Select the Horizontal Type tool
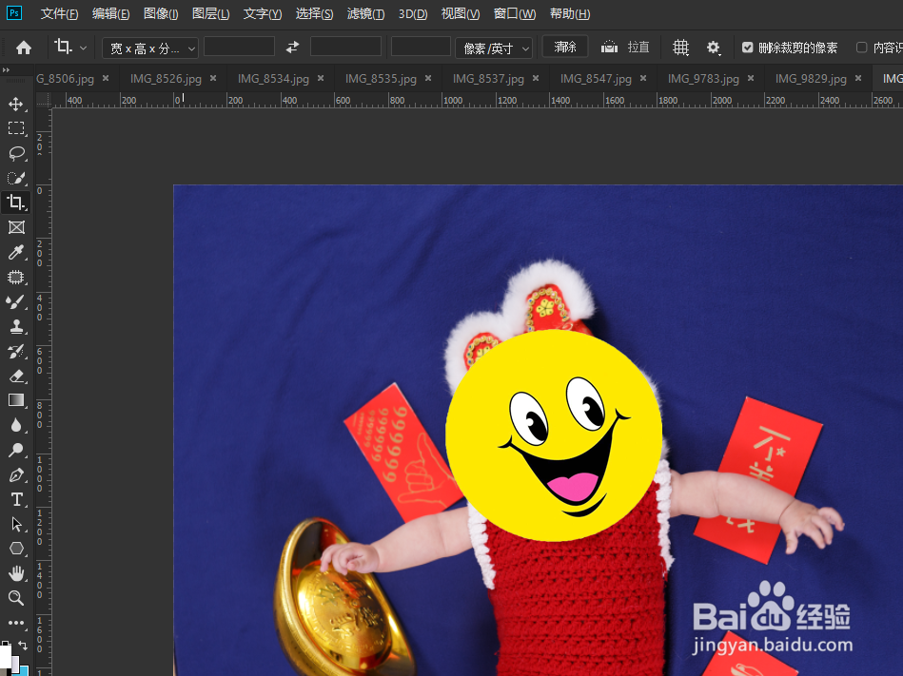 16,499
